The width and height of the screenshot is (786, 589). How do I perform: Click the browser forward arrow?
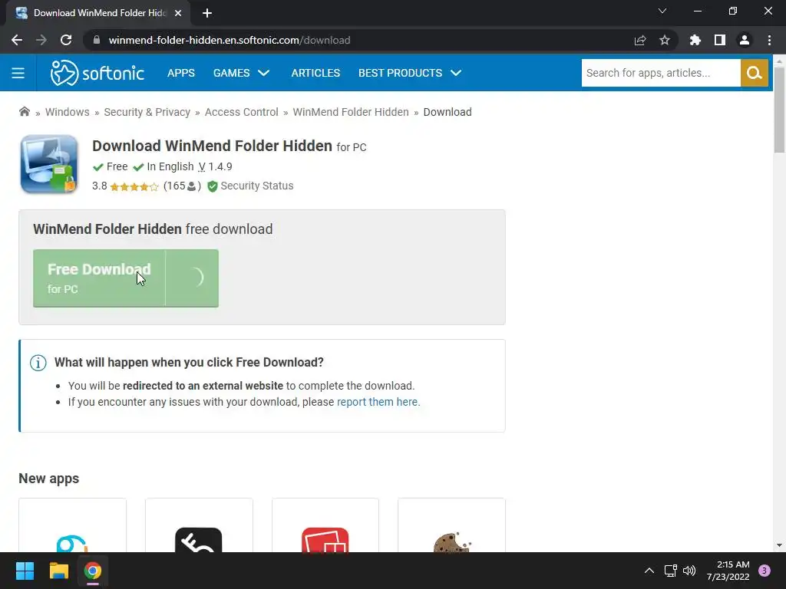coord(41,40)
